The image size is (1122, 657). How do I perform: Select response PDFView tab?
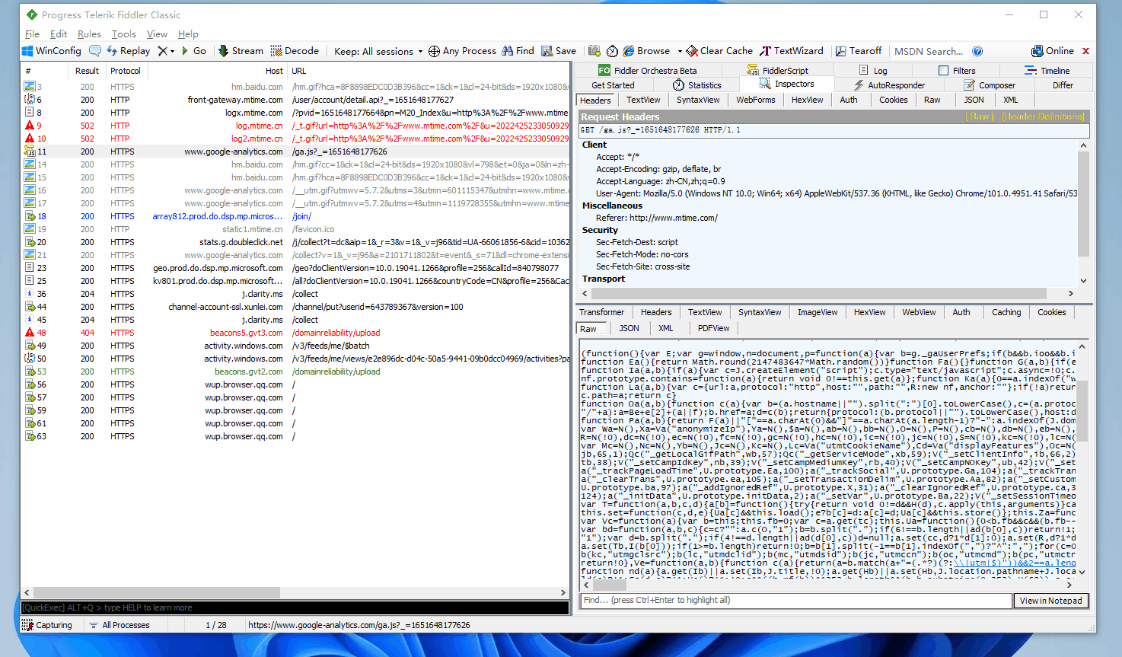pos(713,328)
